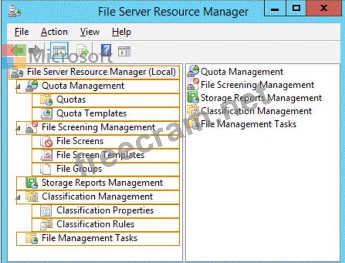Select File Management Tasks text in right pane
The height and width of the screenshot is (263, 345).
(248, 124)
